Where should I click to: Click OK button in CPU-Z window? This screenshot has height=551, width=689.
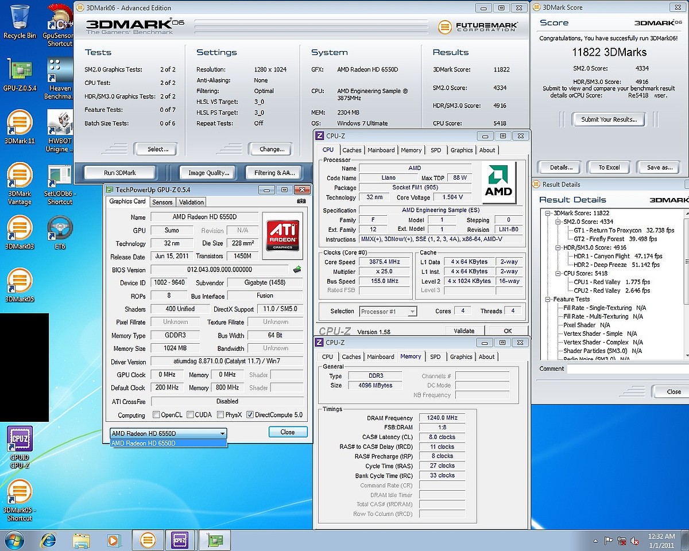(x=508, y=331)
